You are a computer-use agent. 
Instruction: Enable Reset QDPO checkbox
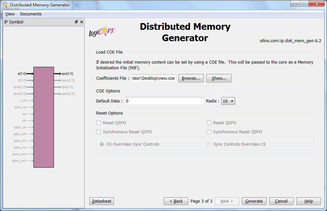[209, 123]
